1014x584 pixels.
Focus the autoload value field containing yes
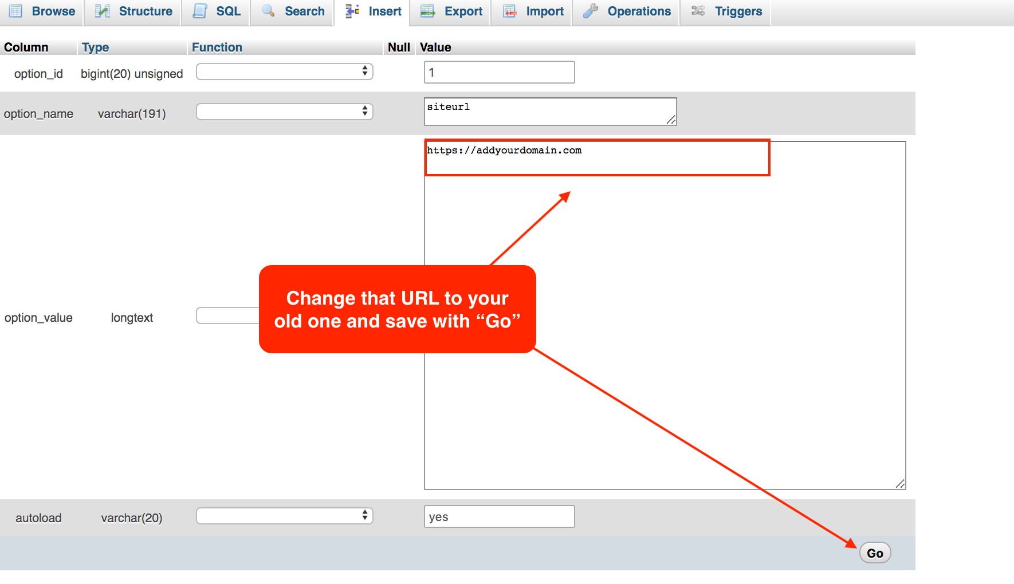[x=499, y=516]
